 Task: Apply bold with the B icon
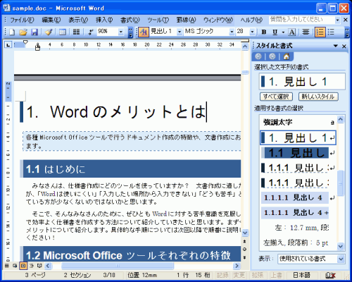[264, 32]
